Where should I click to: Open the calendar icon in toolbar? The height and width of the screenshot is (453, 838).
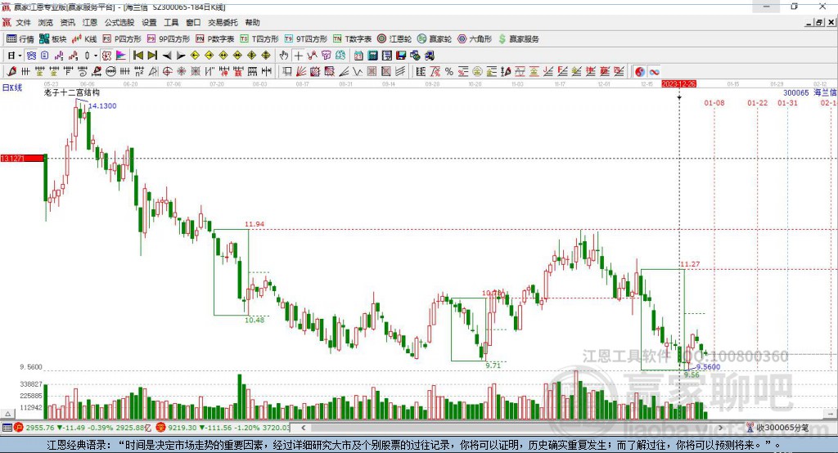tap(358, 56)
